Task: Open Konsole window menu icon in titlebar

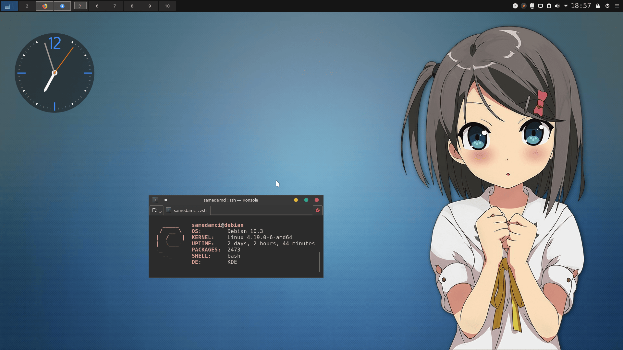Action: pos(155,200)
